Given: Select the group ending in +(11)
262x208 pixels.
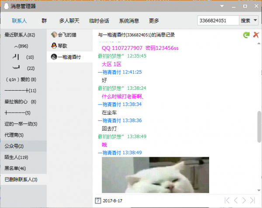Looking at the screenshot, I should point(24,91).
